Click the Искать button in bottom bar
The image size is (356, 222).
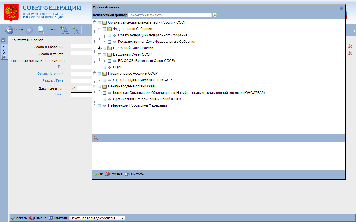click(x=19, y=218)
